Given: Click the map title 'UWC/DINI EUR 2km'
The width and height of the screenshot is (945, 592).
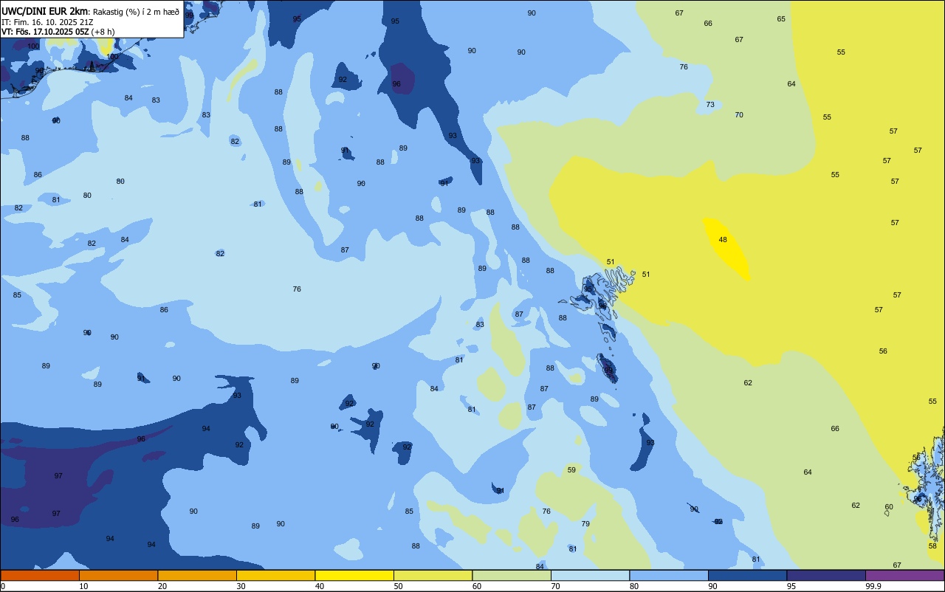Looking at the screenshot, I should click(x=45, y=11).
